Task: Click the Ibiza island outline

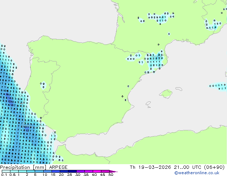Action: (148, 103)
